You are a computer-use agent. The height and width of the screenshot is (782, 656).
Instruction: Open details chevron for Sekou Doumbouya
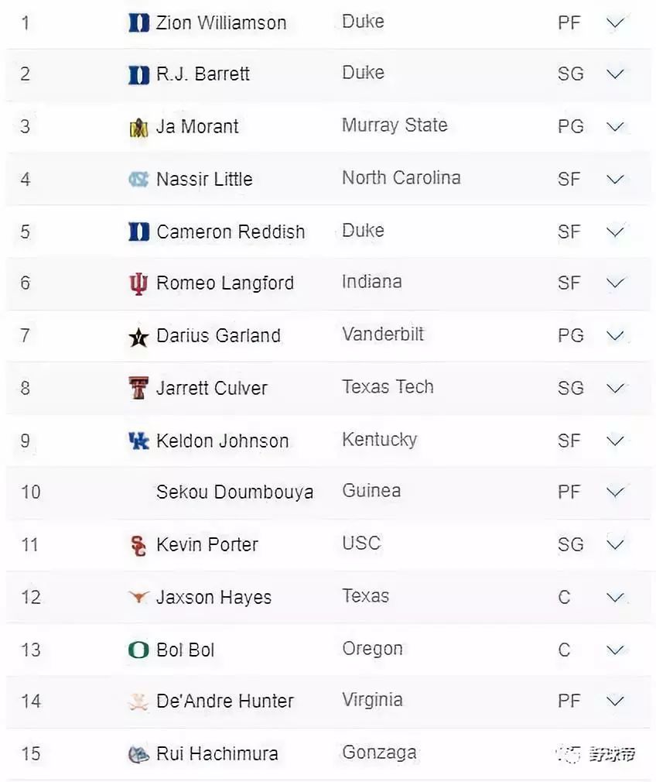pos(615,492)
